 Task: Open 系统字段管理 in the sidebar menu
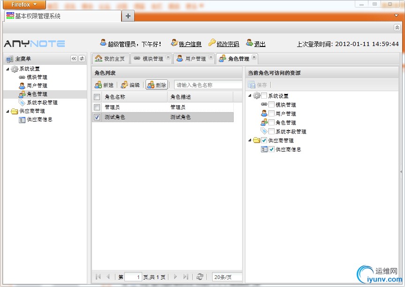pos(42,102)
